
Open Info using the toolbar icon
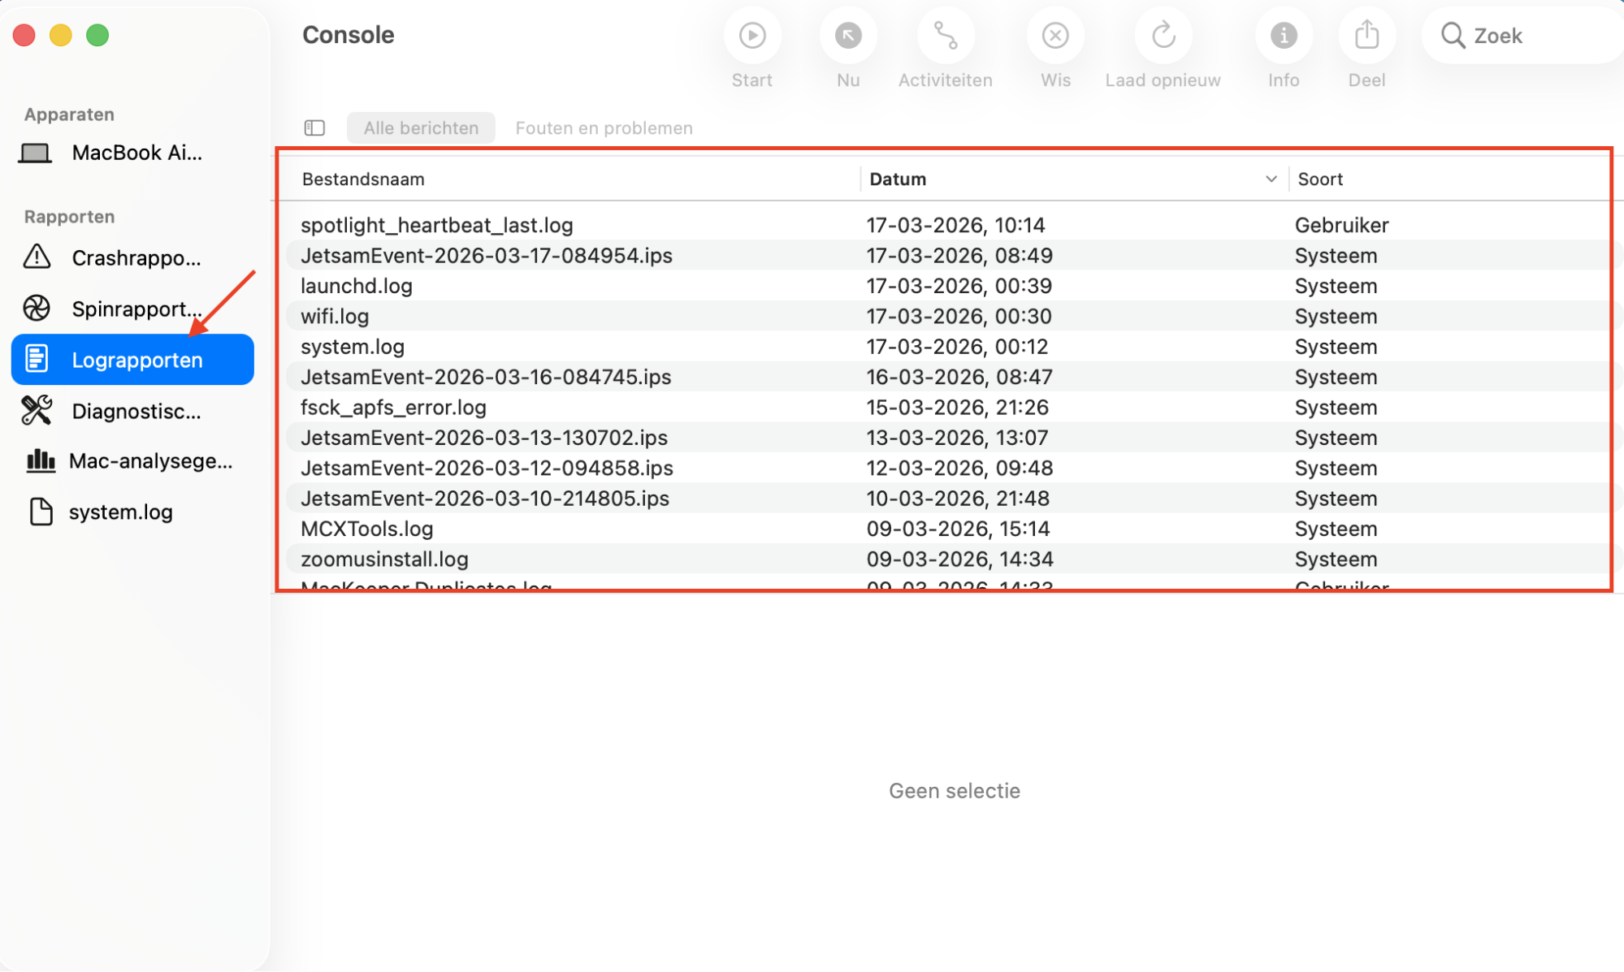[x=1282, y=35]
